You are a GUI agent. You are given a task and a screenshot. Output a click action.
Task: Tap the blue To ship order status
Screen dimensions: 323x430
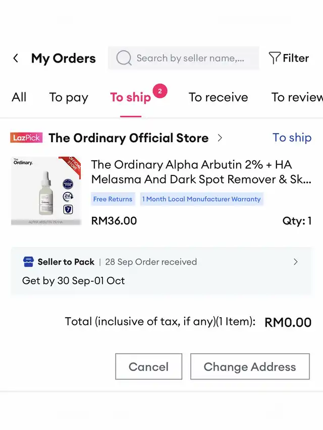[x=292, y=138]
